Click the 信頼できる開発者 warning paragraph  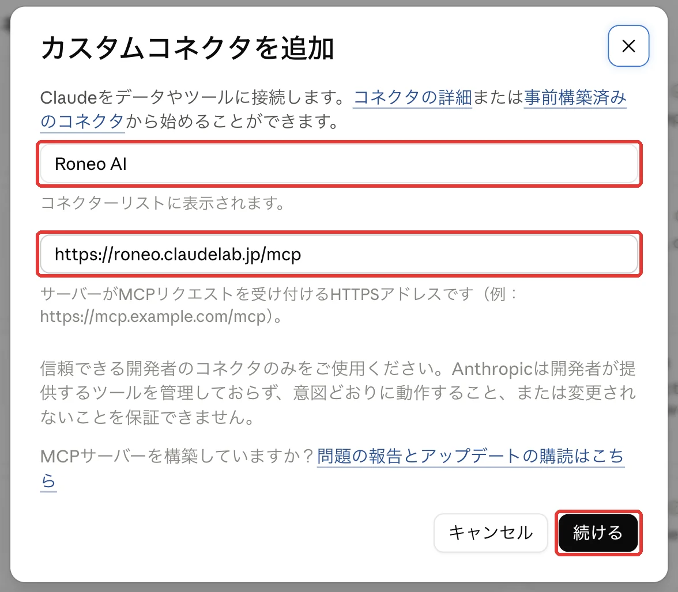tap(338, 393)
